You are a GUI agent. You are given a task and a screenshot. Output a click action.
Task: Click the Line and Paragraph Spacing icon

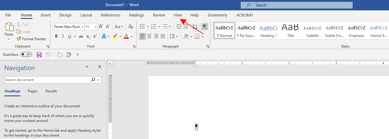tap(172, 36)
